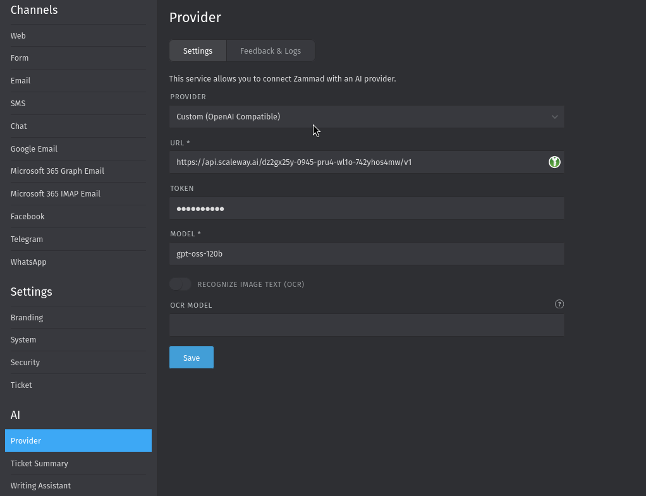Screen dimensions: 646x496
Task: Open Branding settings
Action: [27, 317]
